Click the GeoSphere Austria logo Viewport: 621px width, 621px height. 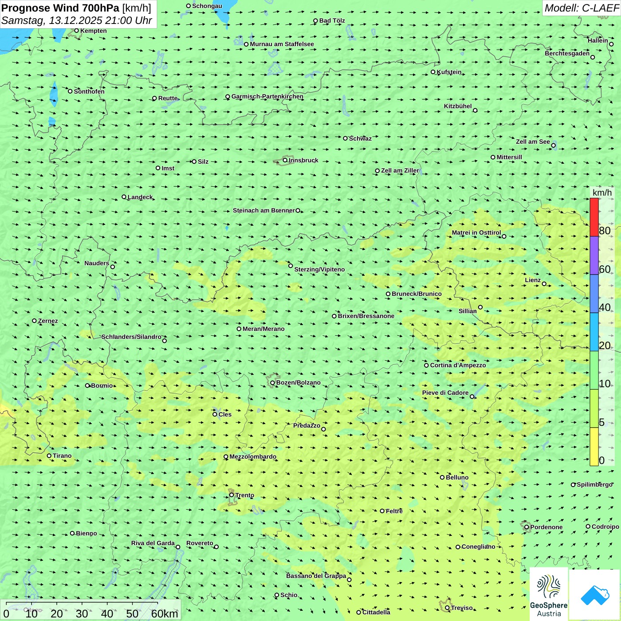click(x=549, y=594)
